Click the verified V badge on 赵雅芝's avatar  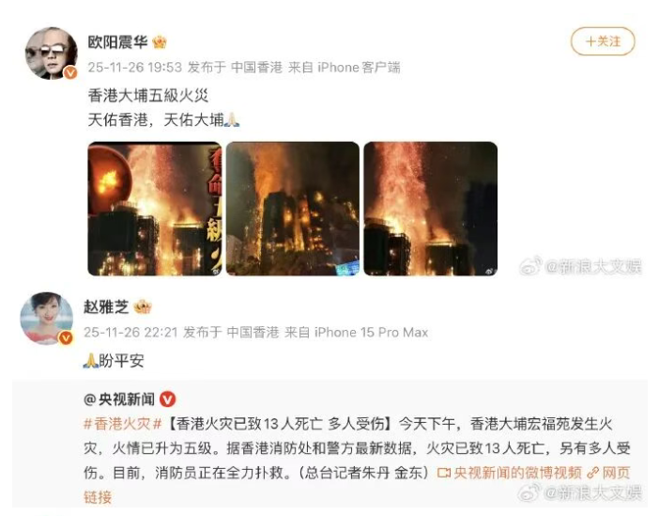(66, 337)
